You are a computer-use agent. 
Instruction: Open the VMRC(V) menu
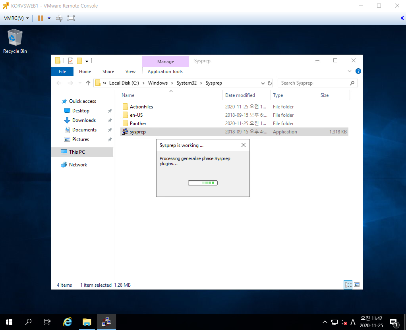click(16, 18)
